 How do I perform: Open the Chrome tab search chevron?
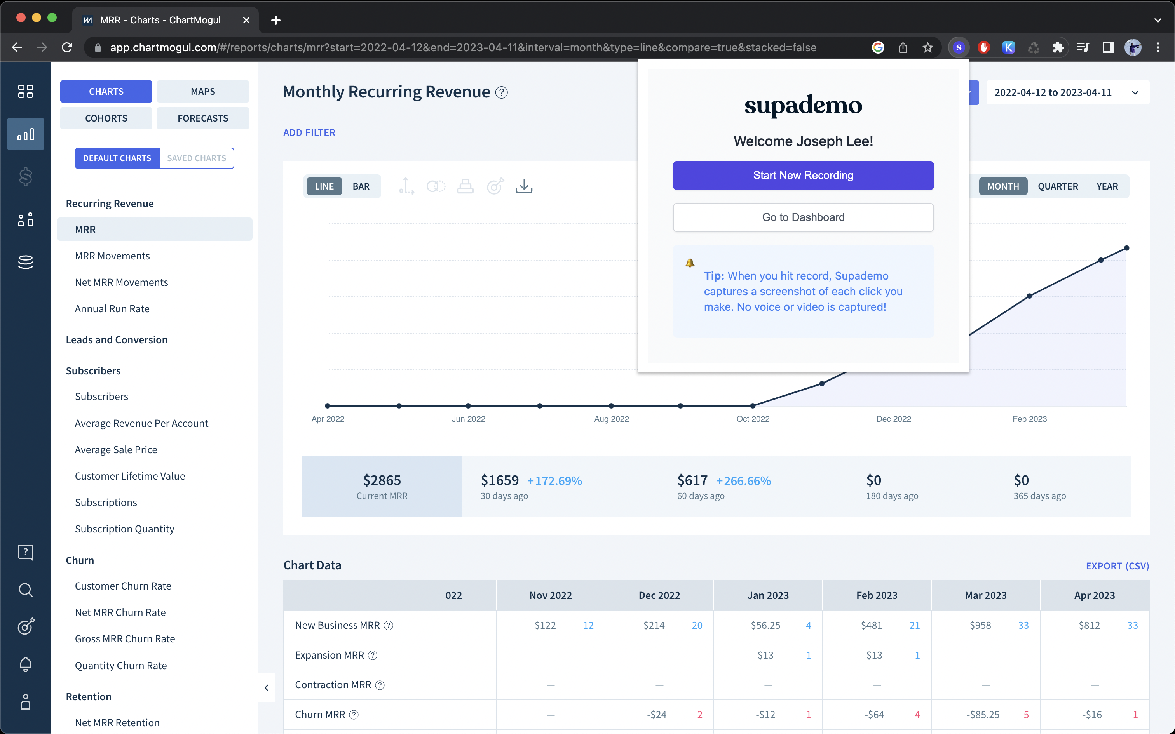1158,20
